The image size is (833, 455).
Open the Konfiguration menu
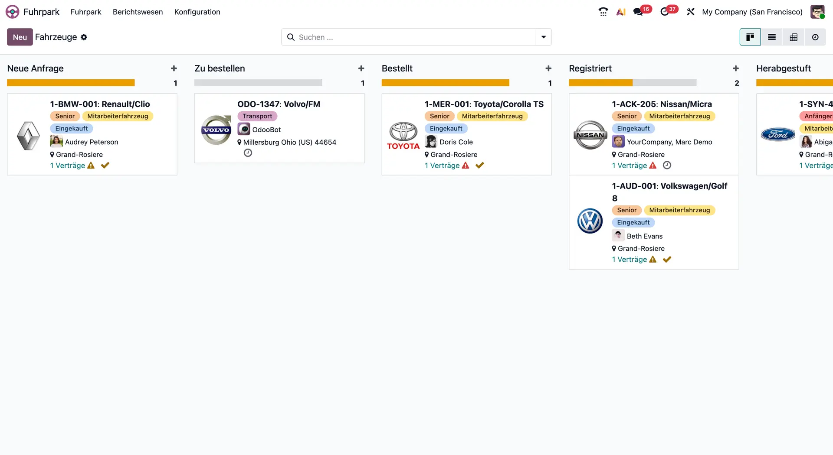pyautogui.click(x=197, y=12)
